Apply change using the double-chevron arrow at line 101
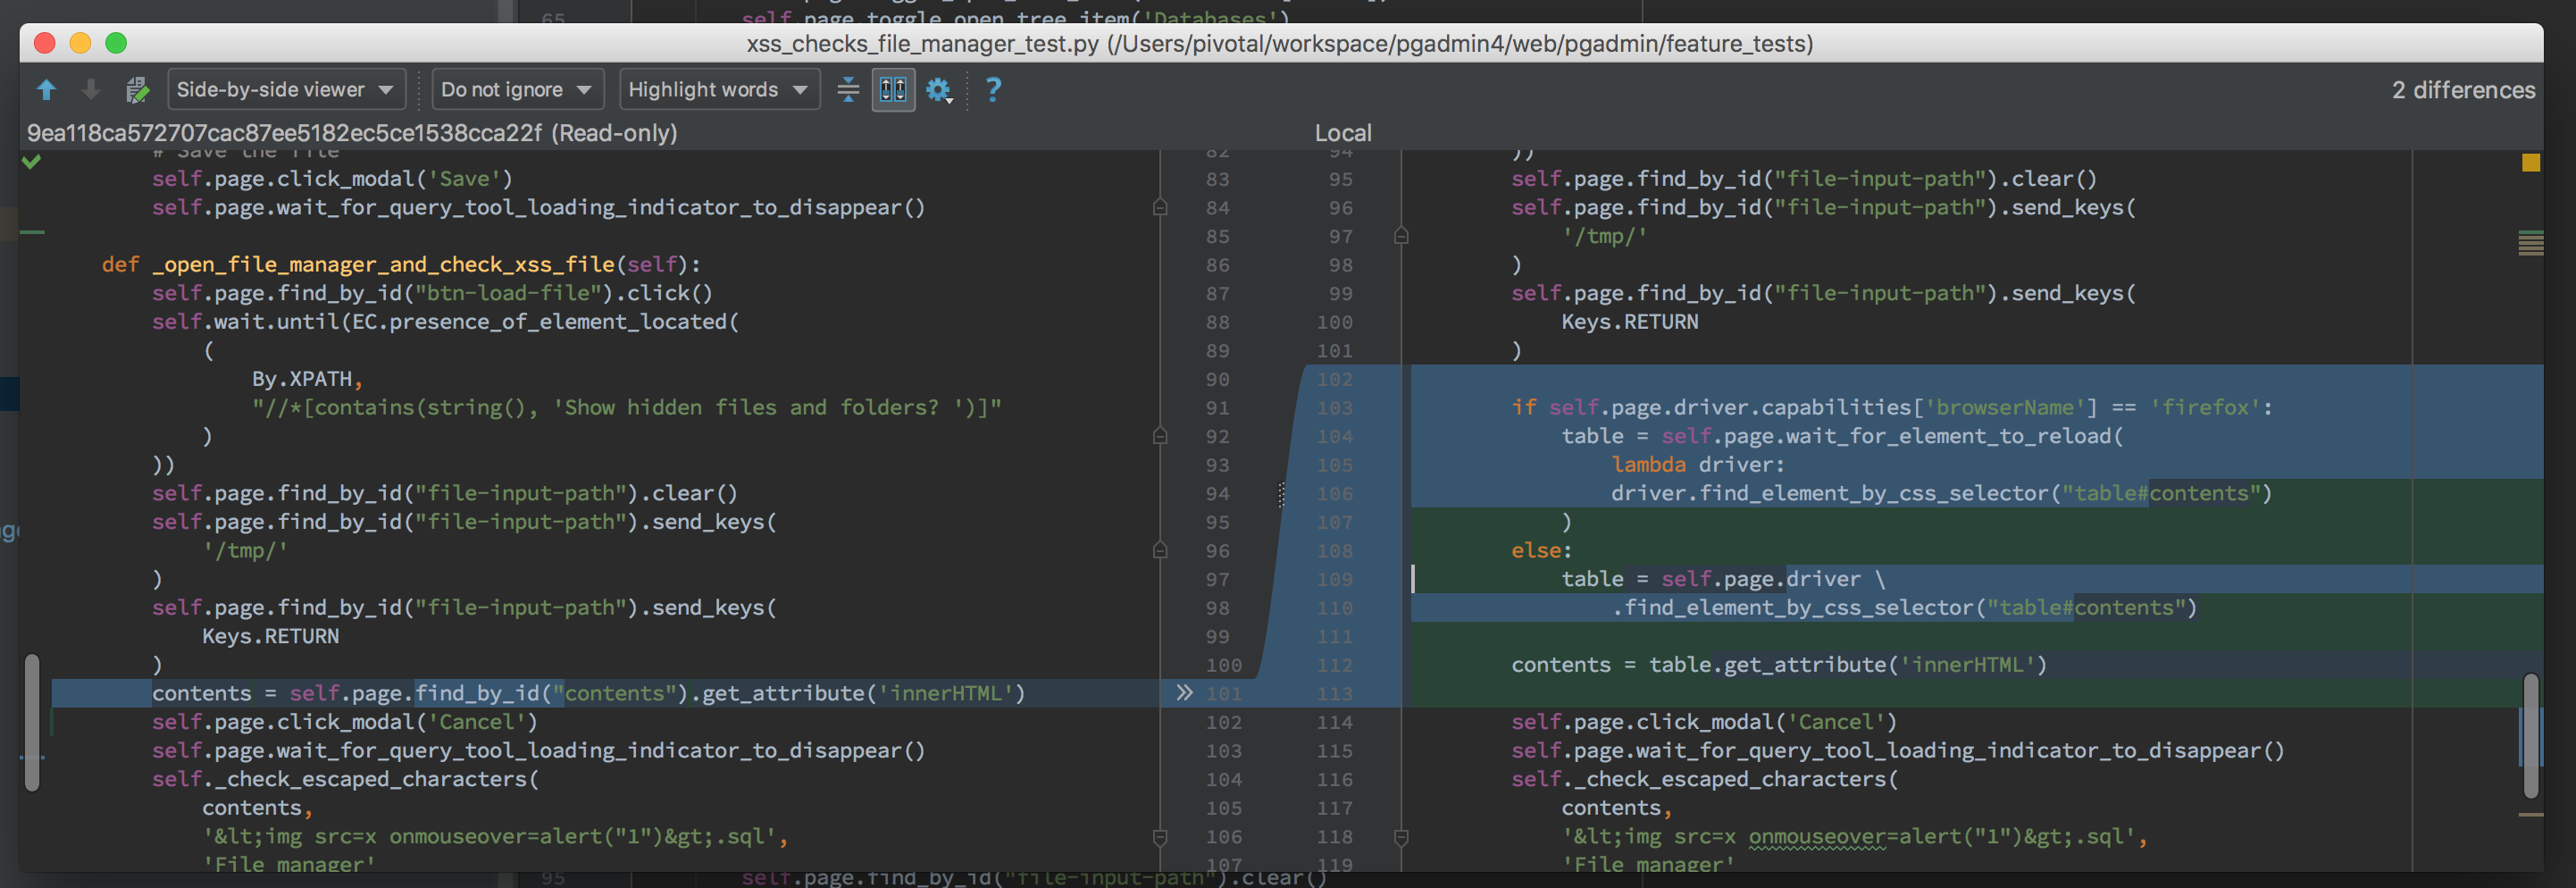This screenshot has height=888, width=2576. point(1184,693)
